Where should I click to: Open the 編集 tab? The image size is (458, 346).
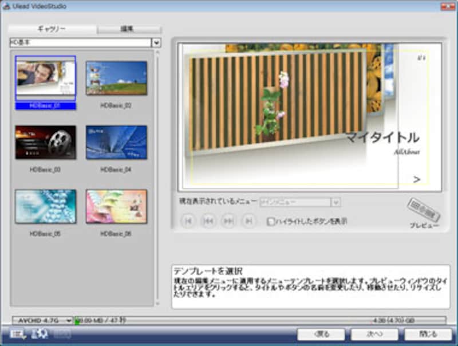[129, 29]
